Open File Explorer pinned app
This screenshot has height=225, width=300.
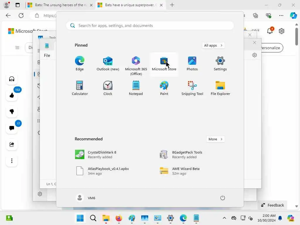tap(220, 88)
